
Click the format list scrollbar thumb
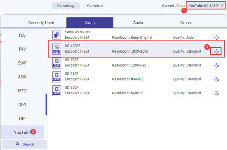tap(46, 104)
